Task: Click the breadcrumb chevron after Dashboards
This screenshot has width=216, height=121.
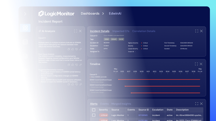Action: tap(103, 14)
